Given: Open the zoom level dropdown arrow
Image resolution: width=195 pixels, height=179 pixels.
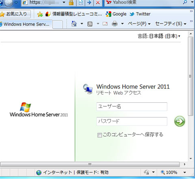Looking at the screenshot, I should 184,173.
